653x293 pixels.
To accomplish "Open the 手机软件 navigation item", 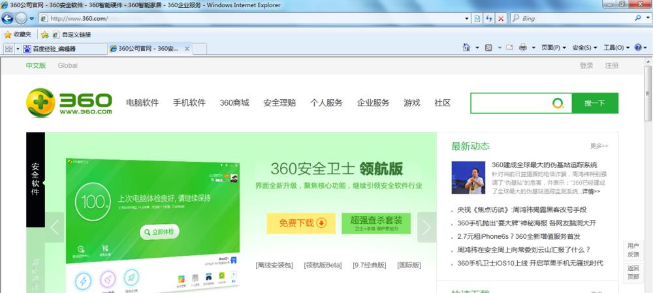I will (189, 103).
